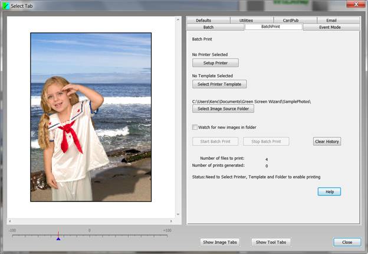Select the Email tab

[331, 21]
